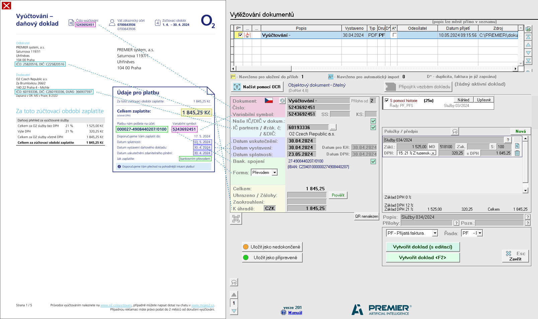
Task: Toggle IČ partnera verification checkmark
Action: coord(373,127)
